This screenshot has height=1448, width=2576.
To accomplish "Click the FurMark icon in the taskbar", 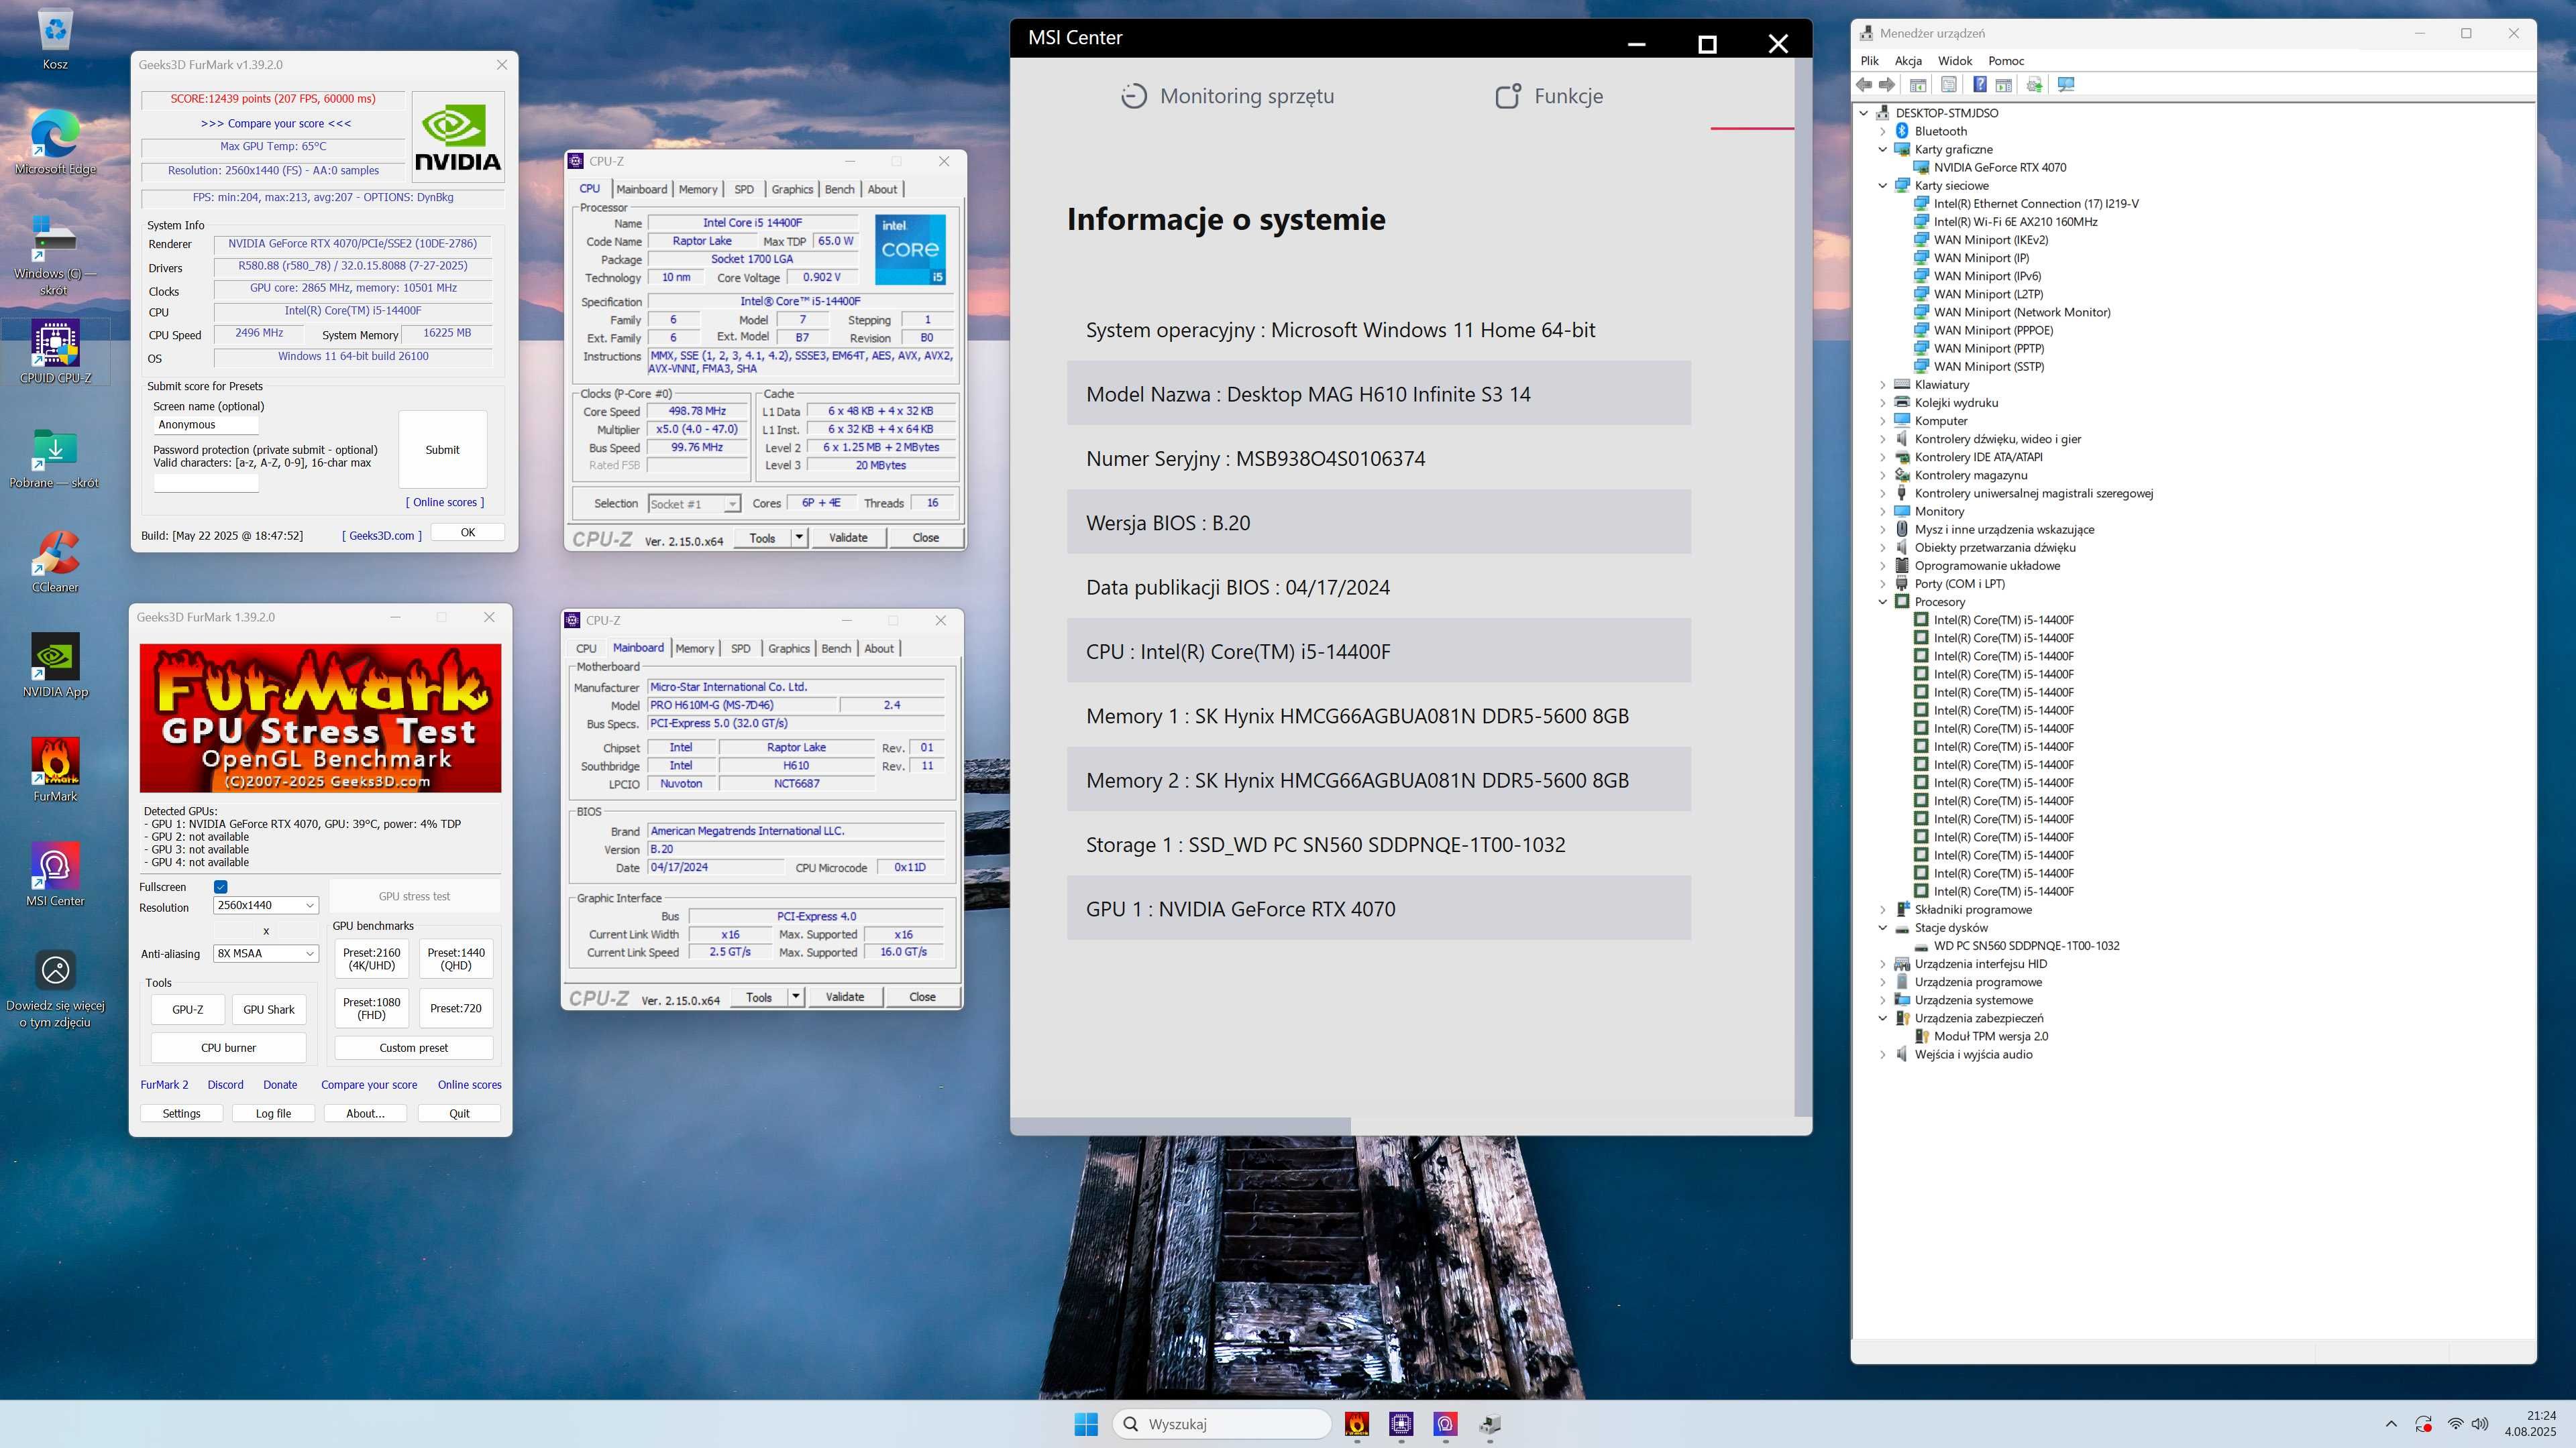I will (x=1357, y=1424).
